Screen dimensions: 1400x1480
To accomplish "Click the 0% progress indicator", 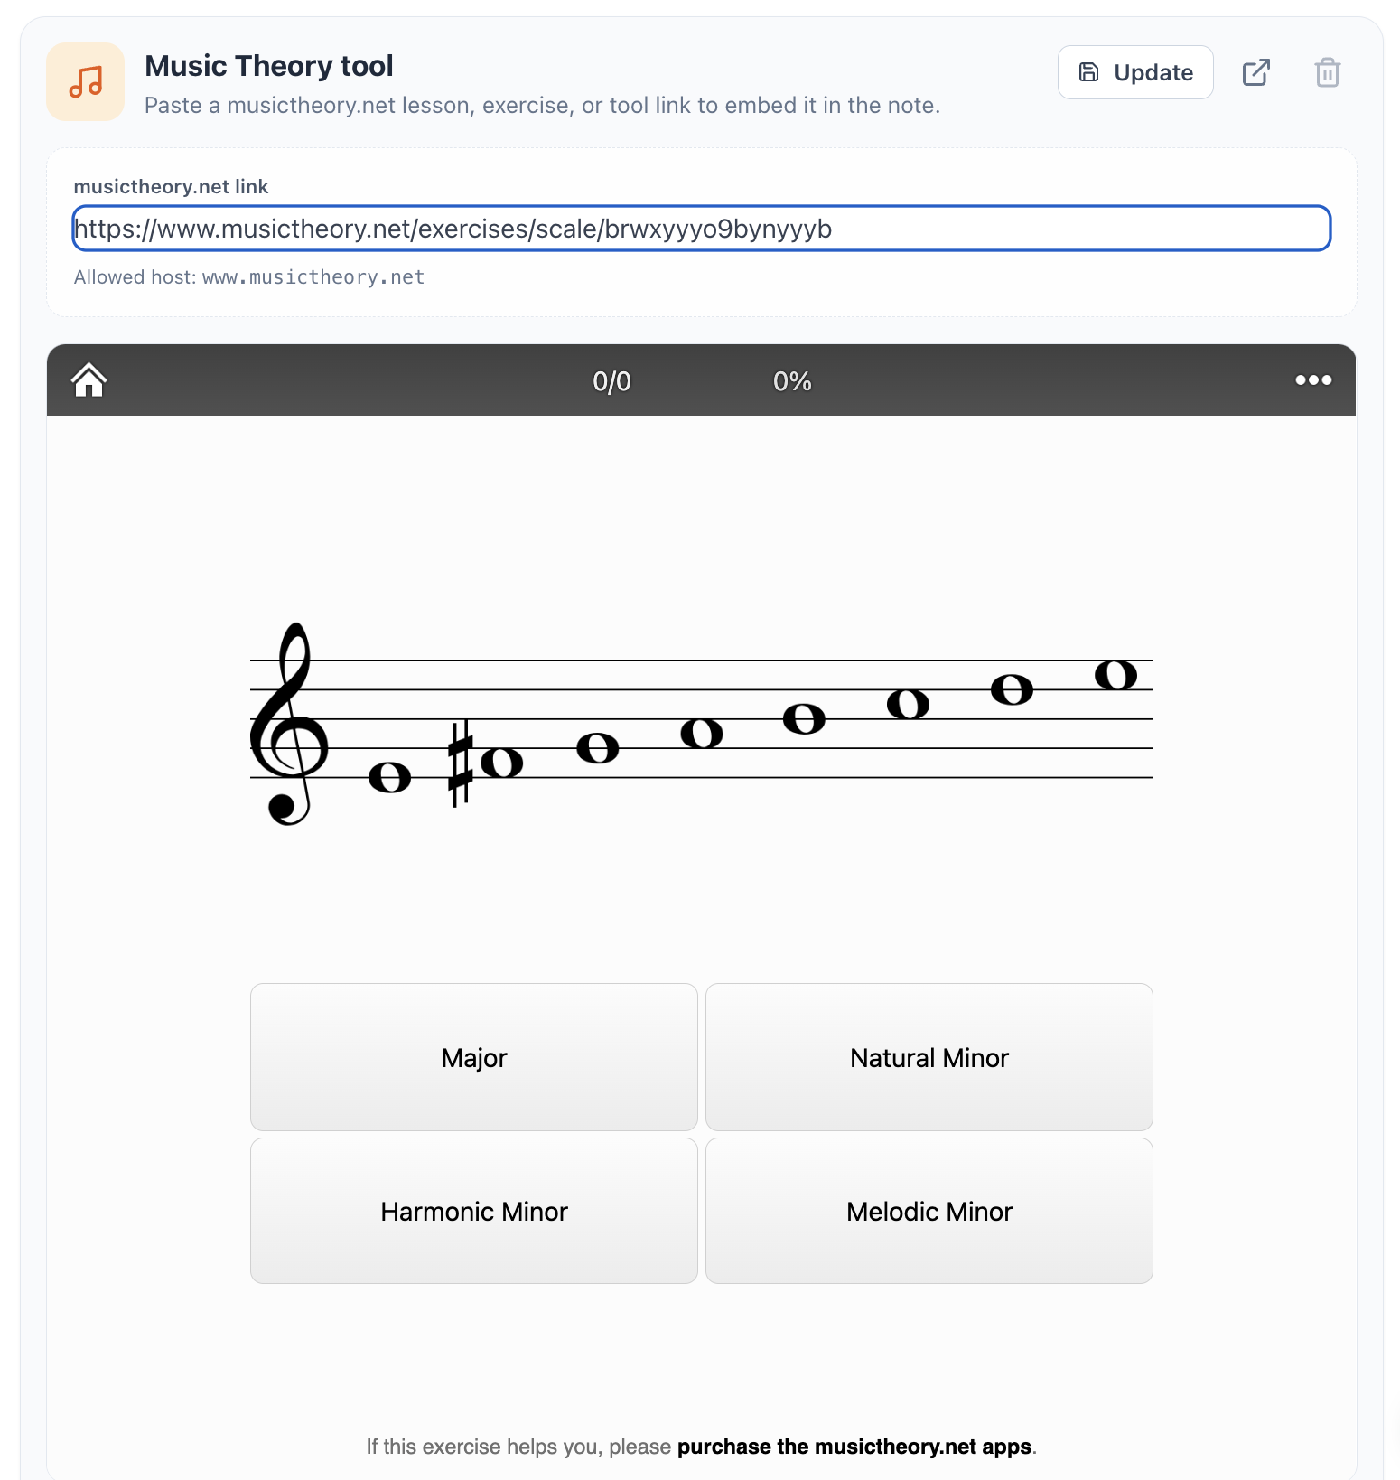I will (789, 380).
